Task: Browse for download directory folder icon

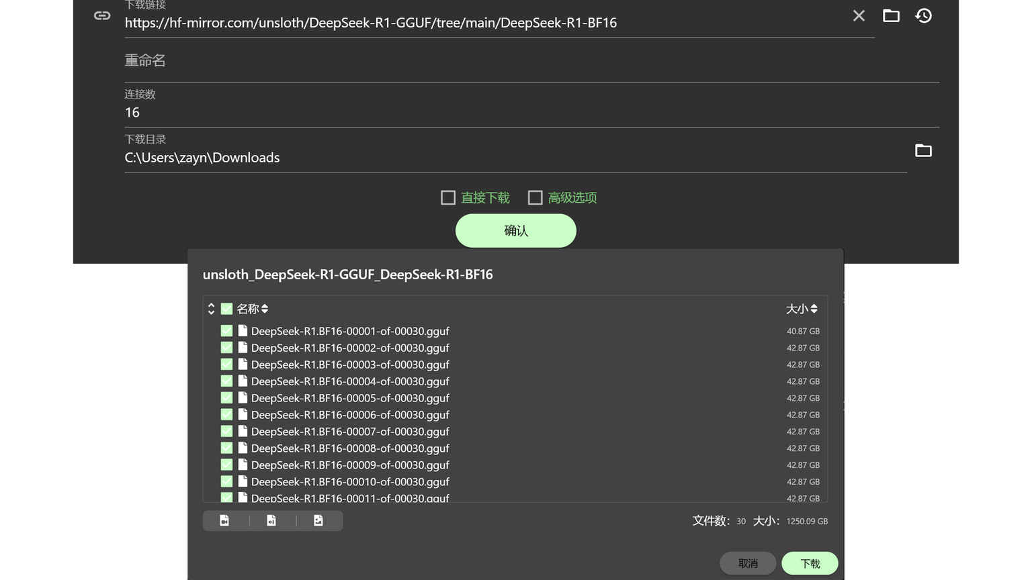Action: [x=923, y=150]
